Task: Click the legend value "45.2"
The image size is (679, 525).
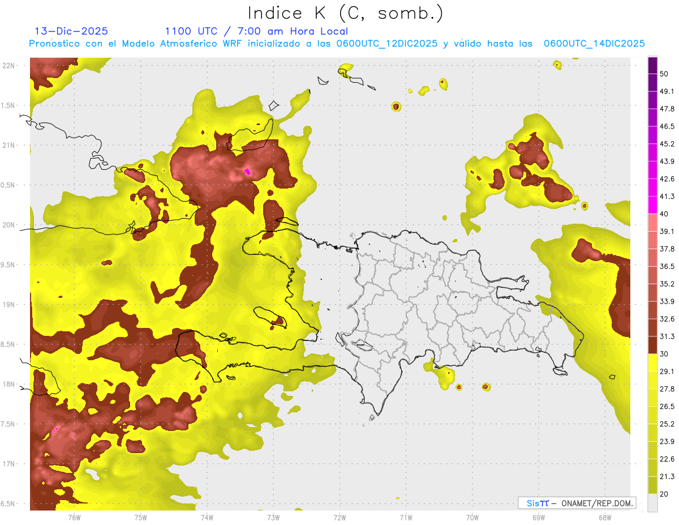Action: 668,144
